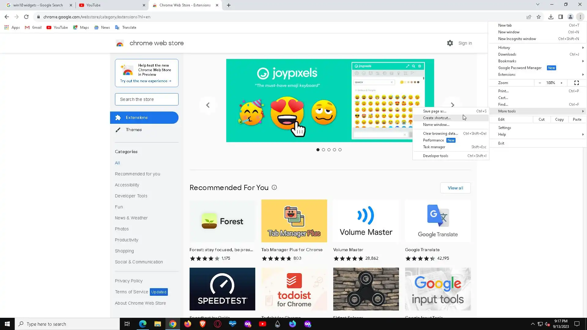Open Task manager from More tools
Image resolution: width=587 pixels, height=330 pixels.
tap(434, 147)
